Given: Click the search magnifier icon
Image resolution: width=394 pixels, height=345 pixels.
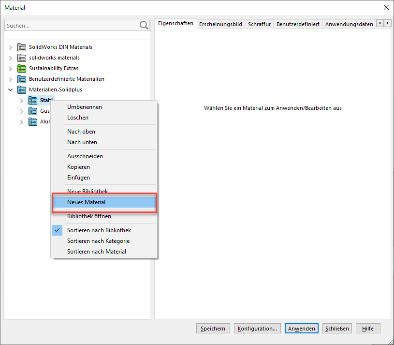Looking at the screenshot, I should point(144,25).
